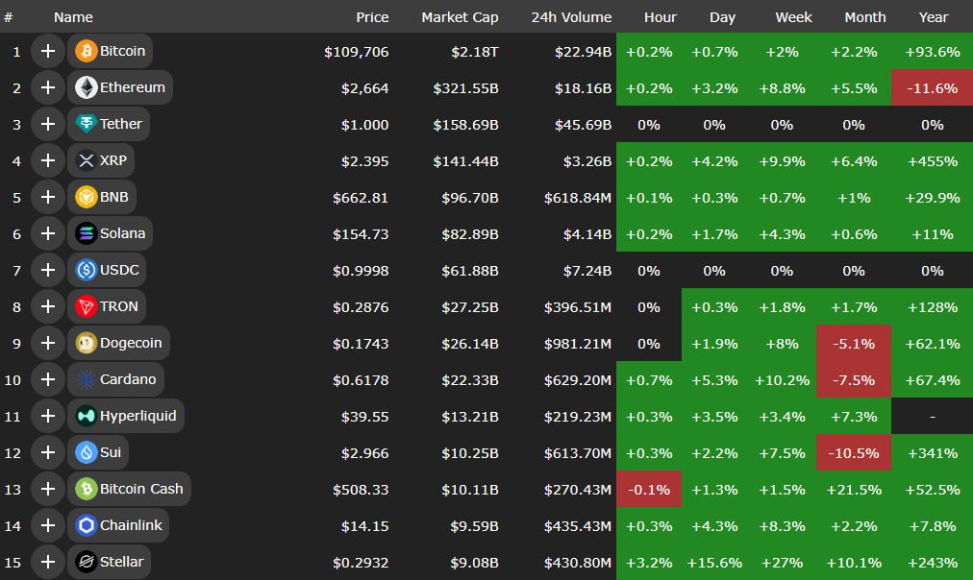This screenshot has height=580, width=973.
Task: Add Bitcoin using its plus button
Action: pos(47,51)
